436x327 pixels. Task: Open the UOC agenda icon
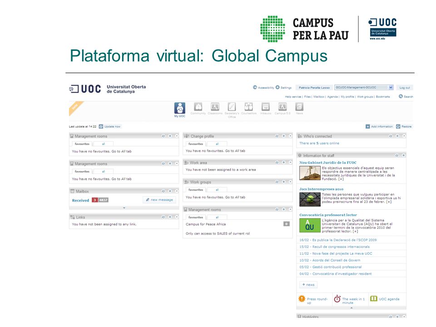coord(374,298)
